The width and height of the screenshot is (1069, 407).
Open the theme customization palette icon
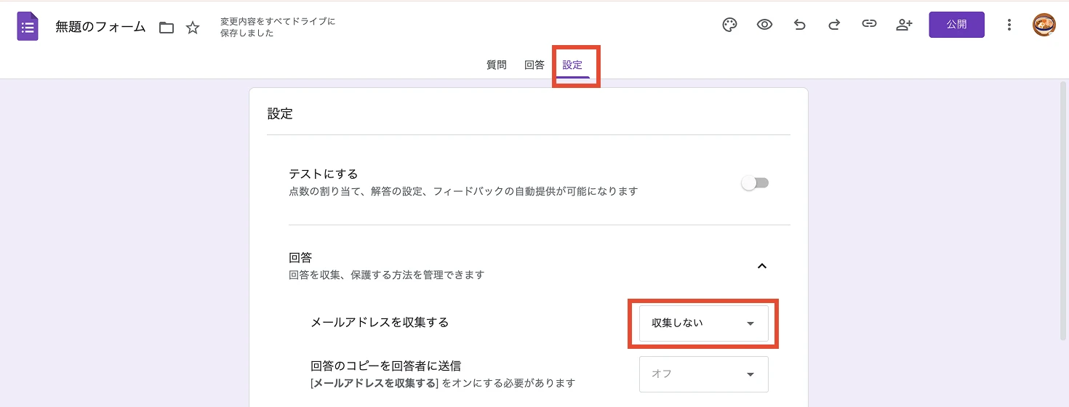729,25
